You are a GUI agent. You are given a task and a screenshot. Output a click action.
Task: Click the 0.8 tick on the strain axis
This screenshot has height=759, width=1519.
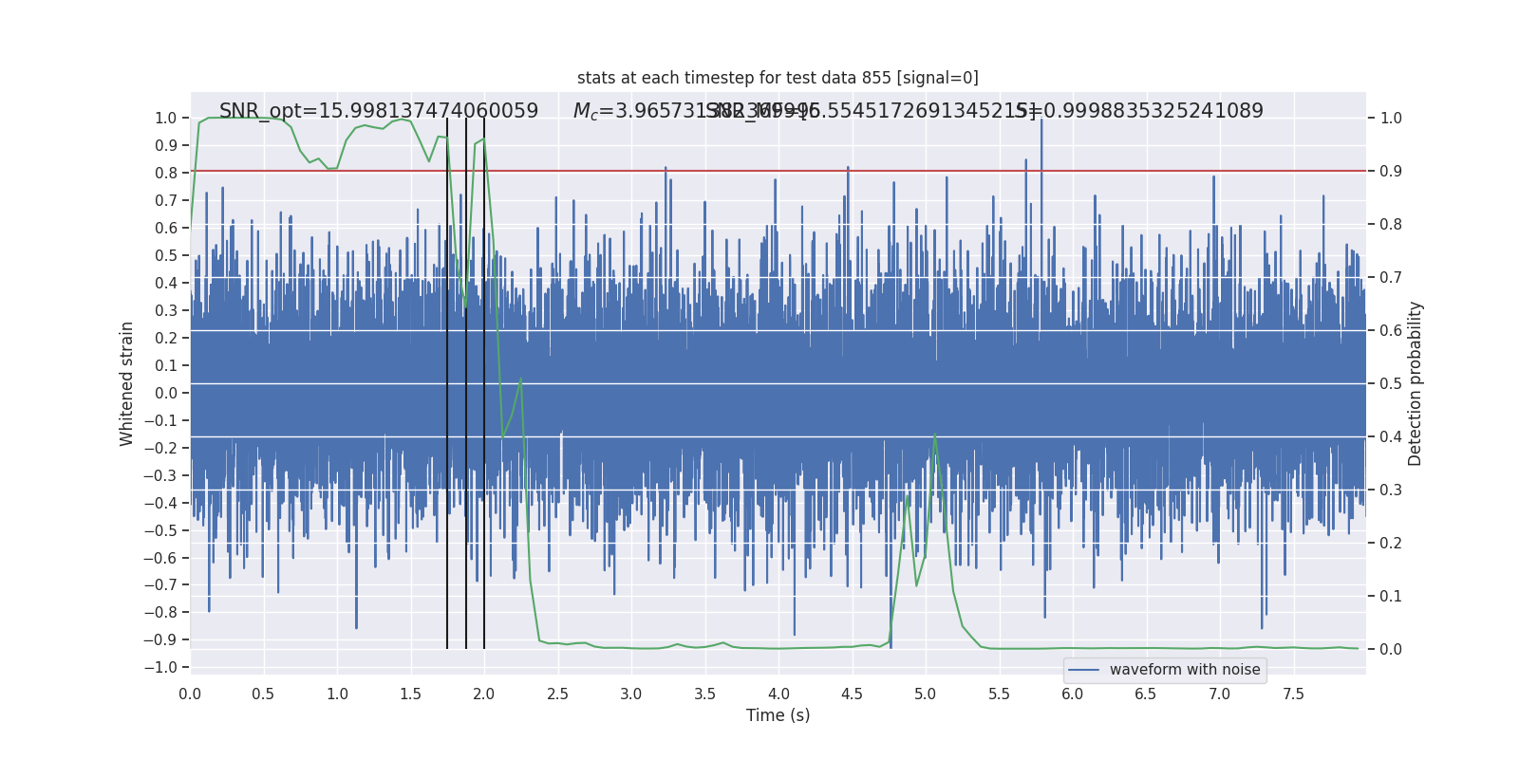tap(166, 173)
